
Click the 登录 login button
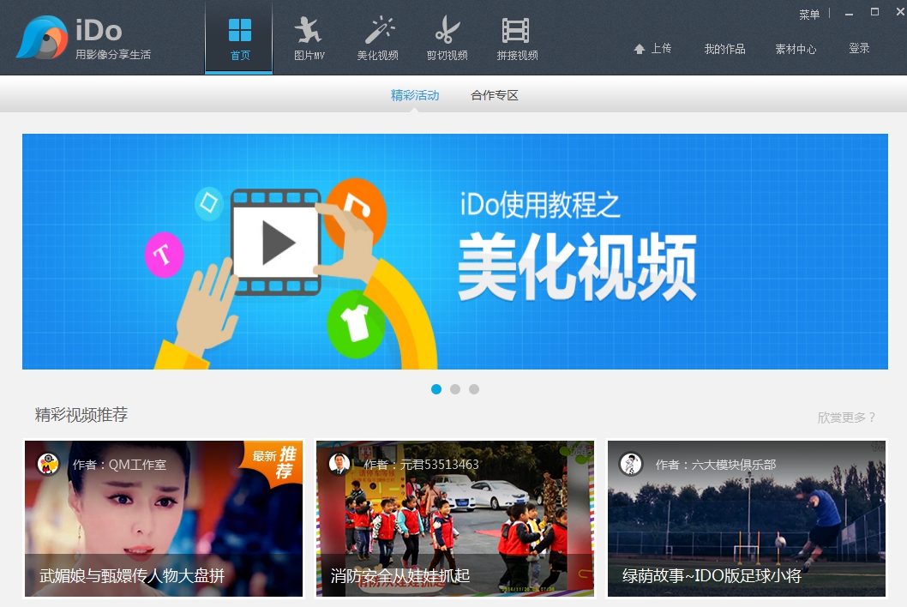click(x=859, y=50)
